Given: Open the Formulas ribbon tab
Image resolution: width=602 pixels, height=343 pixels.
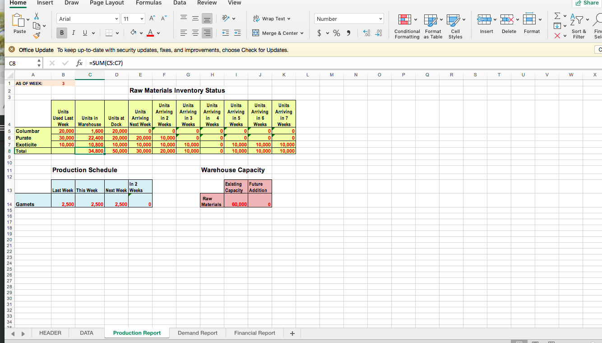Looking at the screenshot, I should pos(148,3).
